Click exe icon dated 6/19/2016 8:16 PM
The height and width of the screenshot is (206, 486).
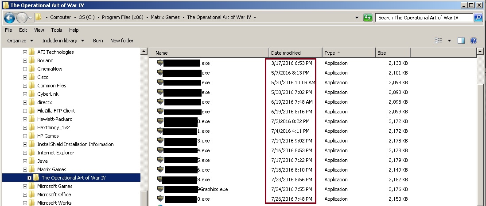coord(160,112)
